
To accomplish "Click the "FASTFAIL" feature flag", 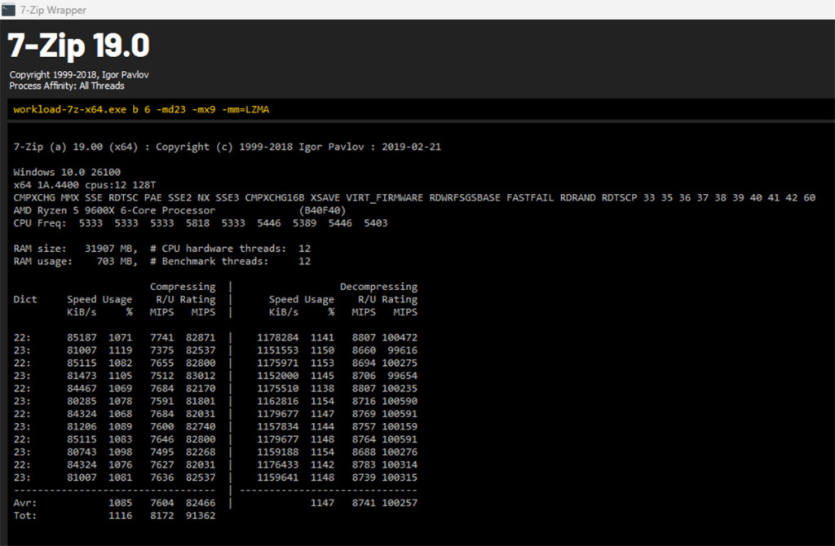I will [x=530, y=197].
